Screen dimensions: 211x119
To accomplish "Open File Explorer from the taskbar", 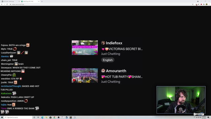I will (46, 117).
